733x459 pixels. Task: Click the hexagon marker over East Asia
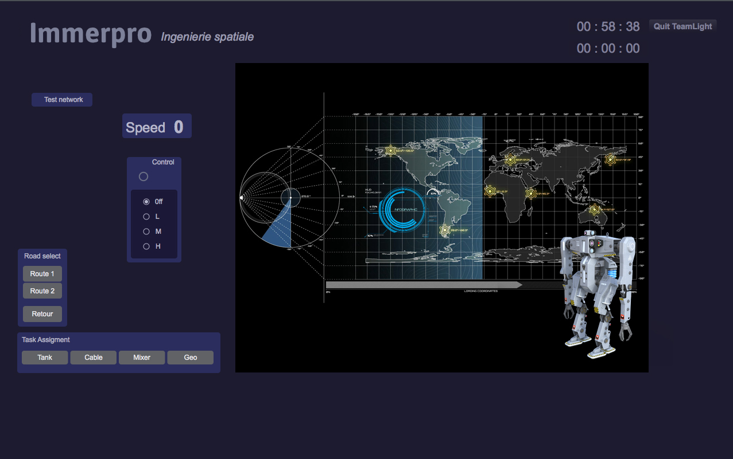pyautogui.click(x=610, y=160)
